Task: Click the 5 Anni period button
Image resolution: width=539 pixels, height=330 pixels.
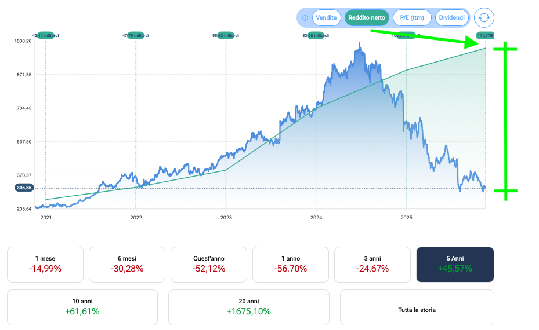Action: (x=455, y=265)
